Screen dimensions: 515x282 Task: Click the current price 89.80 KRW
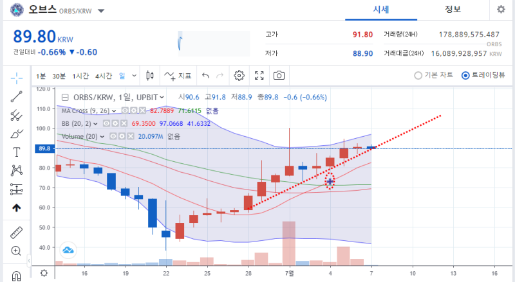[43, 37]
